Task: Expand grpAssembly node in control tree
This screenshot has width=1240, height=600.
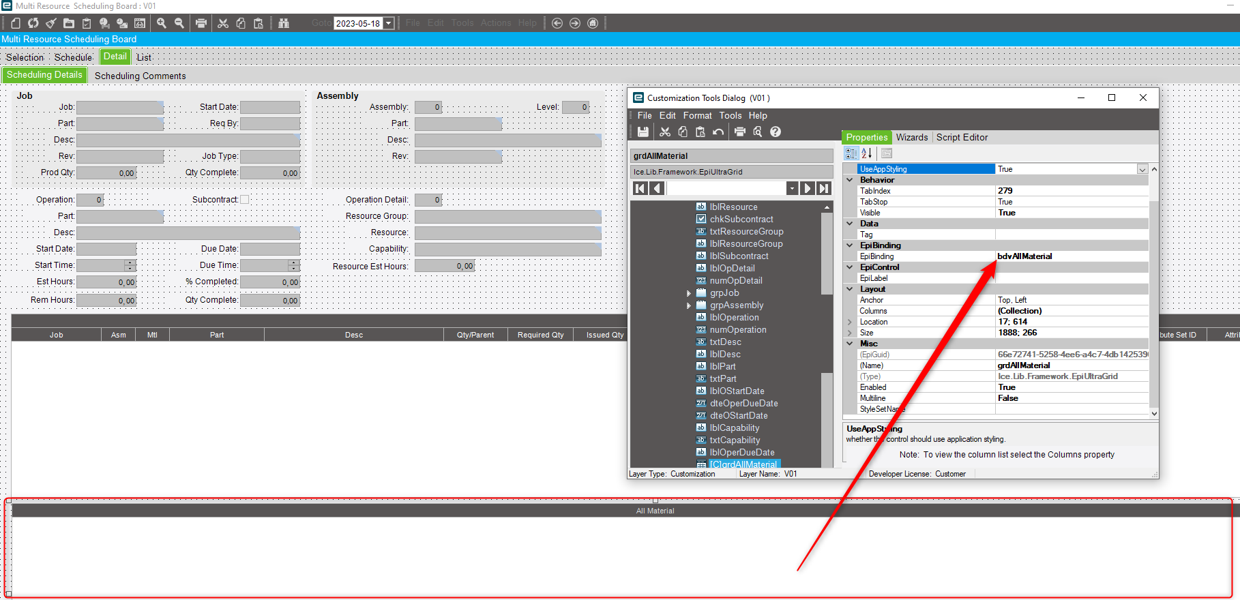Action: pyautogui.click(x=689, y=305)
